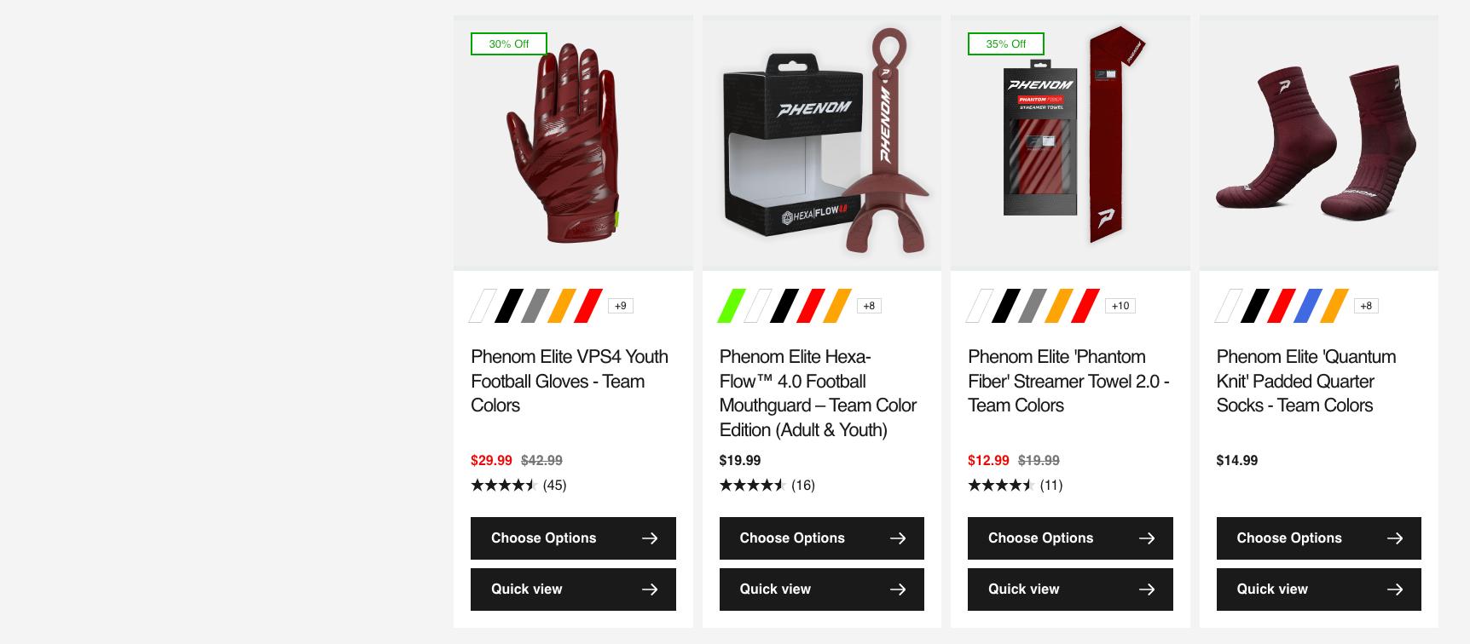Viewport: 1470px width, 644px height.
Task: Open the maroon streamer towel product image
Action: click(x=1070, y=143)
